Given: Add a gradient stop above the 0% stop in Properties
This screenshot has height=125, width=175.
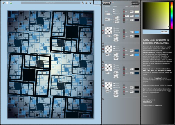Looking at the screenshot, I should coord(124,9).
